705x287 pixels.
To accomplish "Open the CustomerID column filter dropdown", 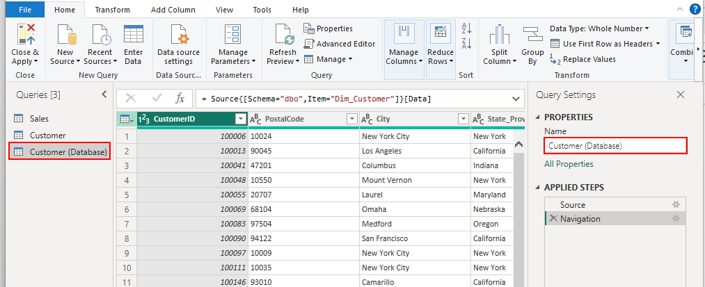I will (241, 119).
